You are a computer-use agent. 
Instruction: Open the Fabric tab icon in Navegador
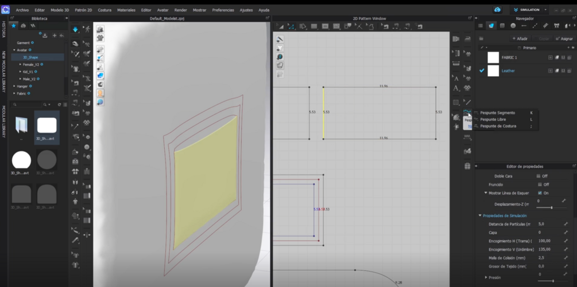[491, 26]
